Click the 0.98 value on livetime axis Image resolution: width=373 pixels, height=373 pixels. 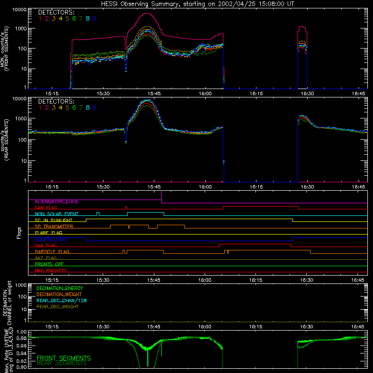click(x=21, y=338)
